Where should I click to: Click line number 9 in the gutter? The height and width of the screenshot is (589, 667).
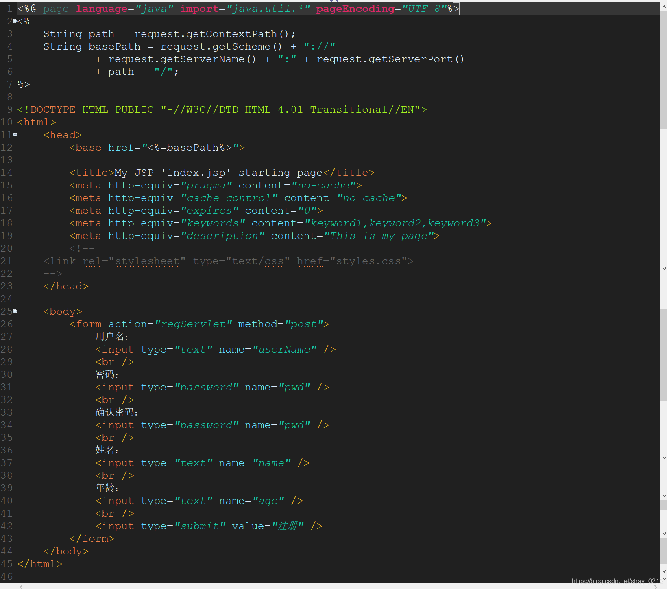(x=10, y=109)
